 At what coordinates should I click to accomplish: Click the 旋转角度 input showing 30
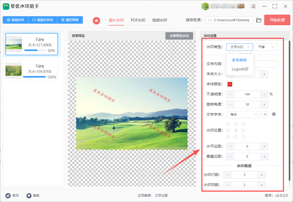(247, 104)
